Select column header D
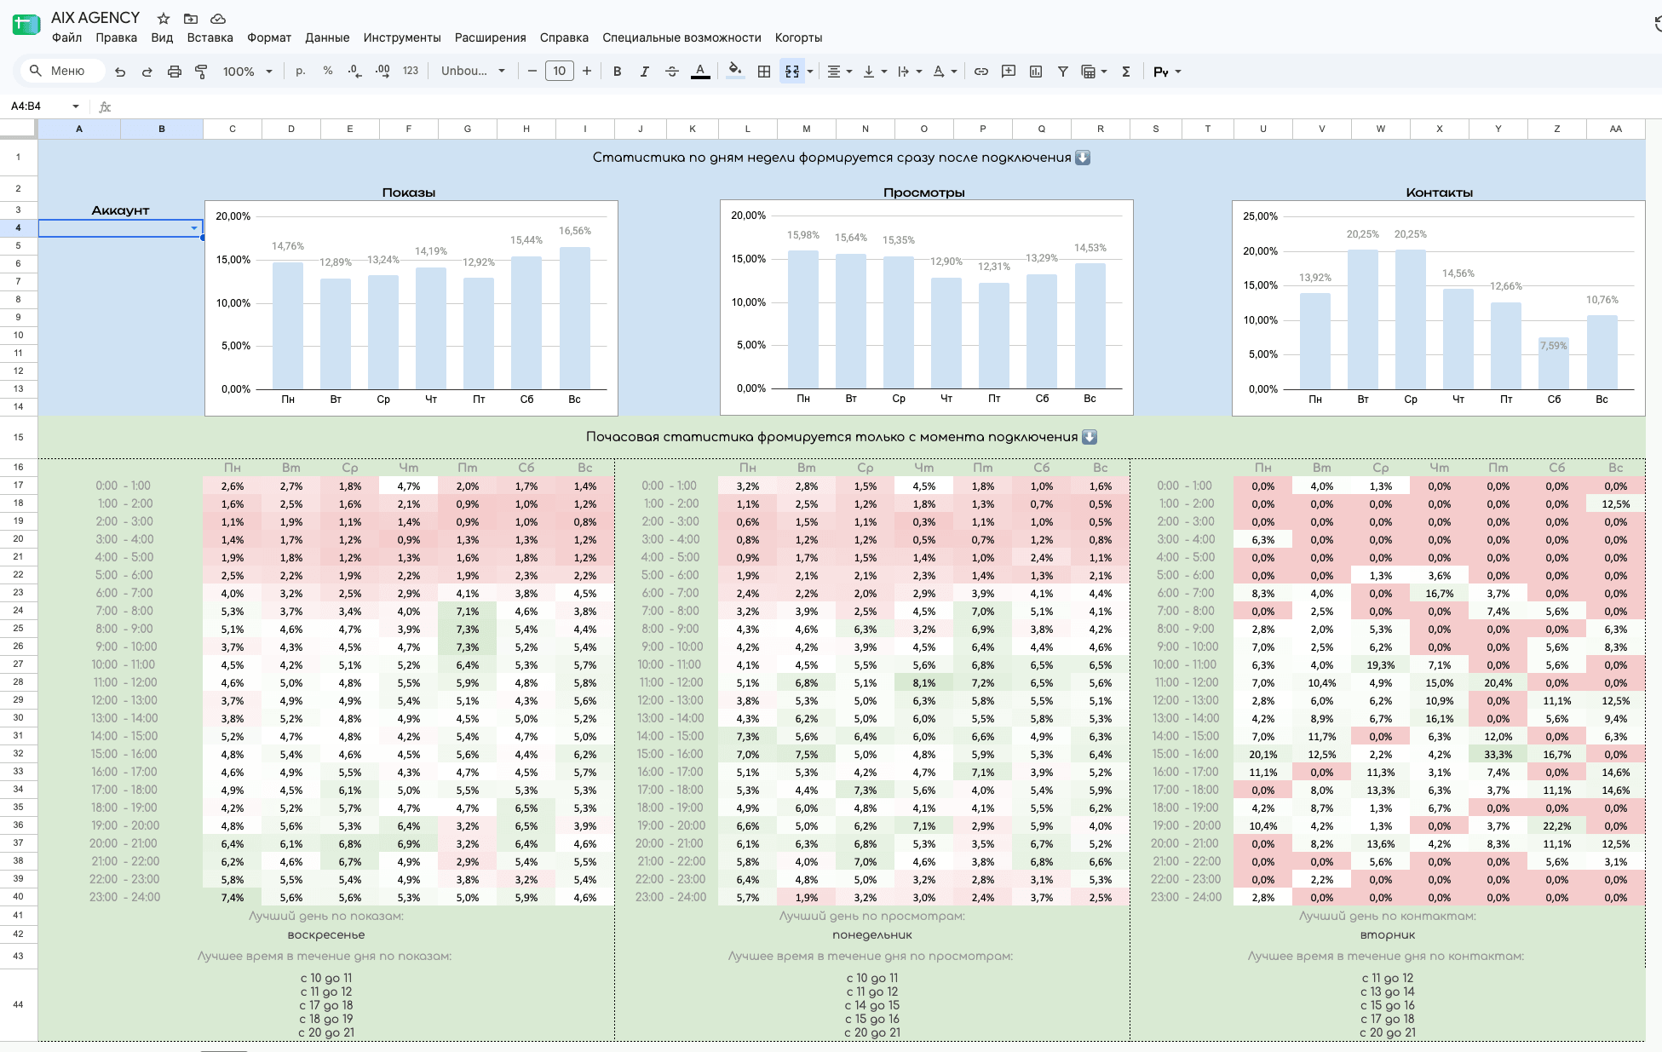The width and height of the screenshot is (1662, 1052). coord(291,129)
